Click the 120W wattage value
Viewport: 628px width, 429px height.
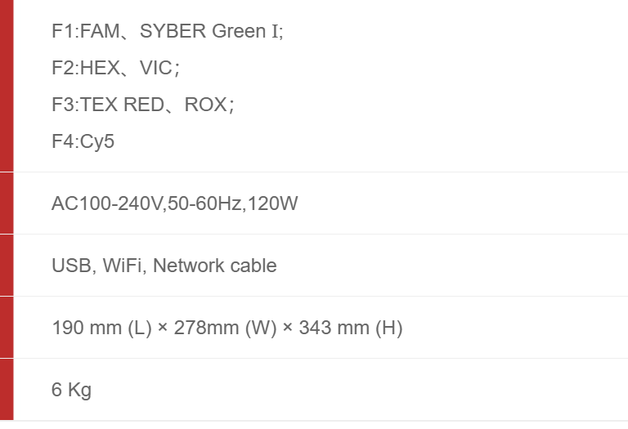271,203
